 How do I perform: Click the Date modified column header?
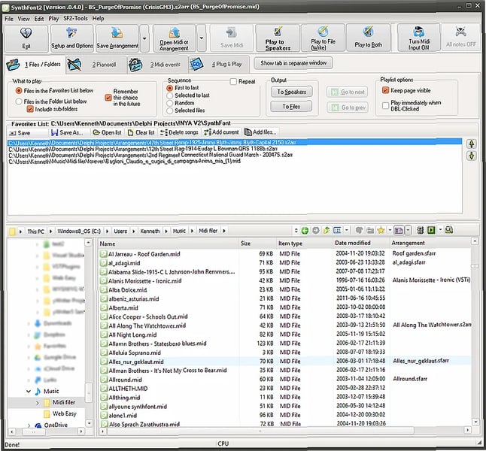353,244
